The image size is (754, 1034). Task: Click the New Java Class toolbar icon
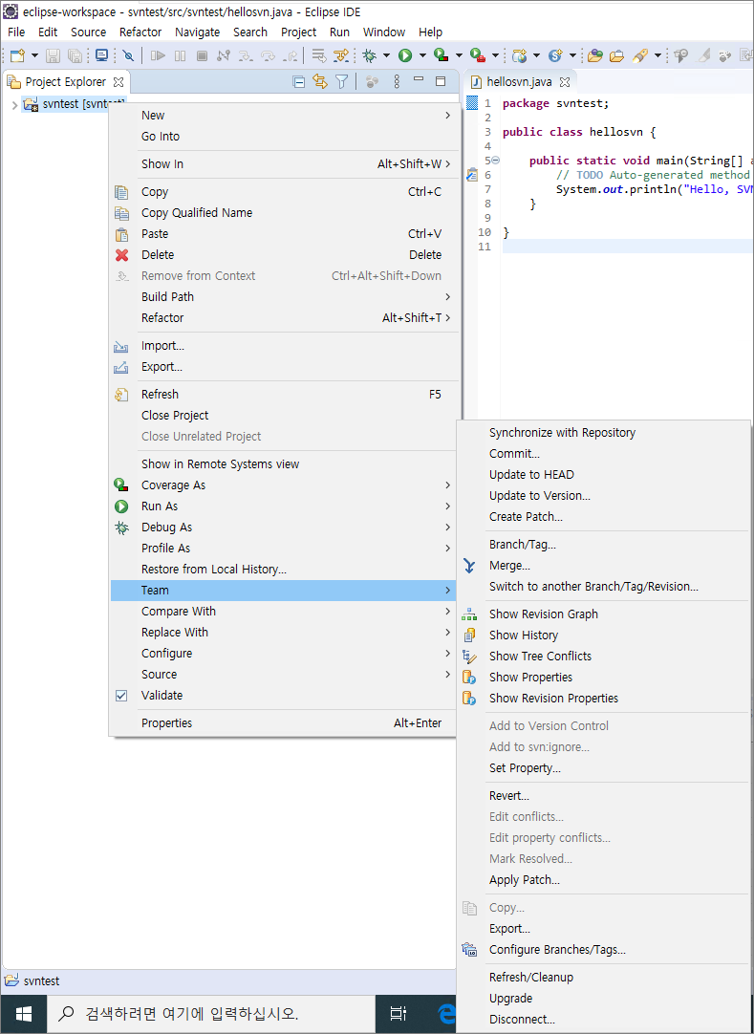pyautogui.click(x=555, y=56)
